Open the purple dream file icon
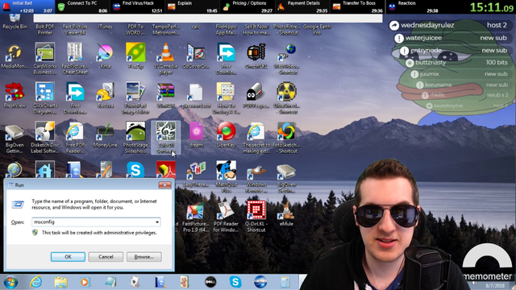 [196, 135]
